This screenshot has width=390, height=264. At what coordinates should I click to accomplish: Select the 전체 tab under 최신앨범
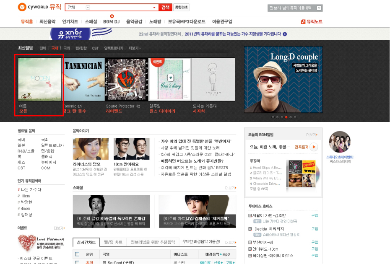[43, 48]
